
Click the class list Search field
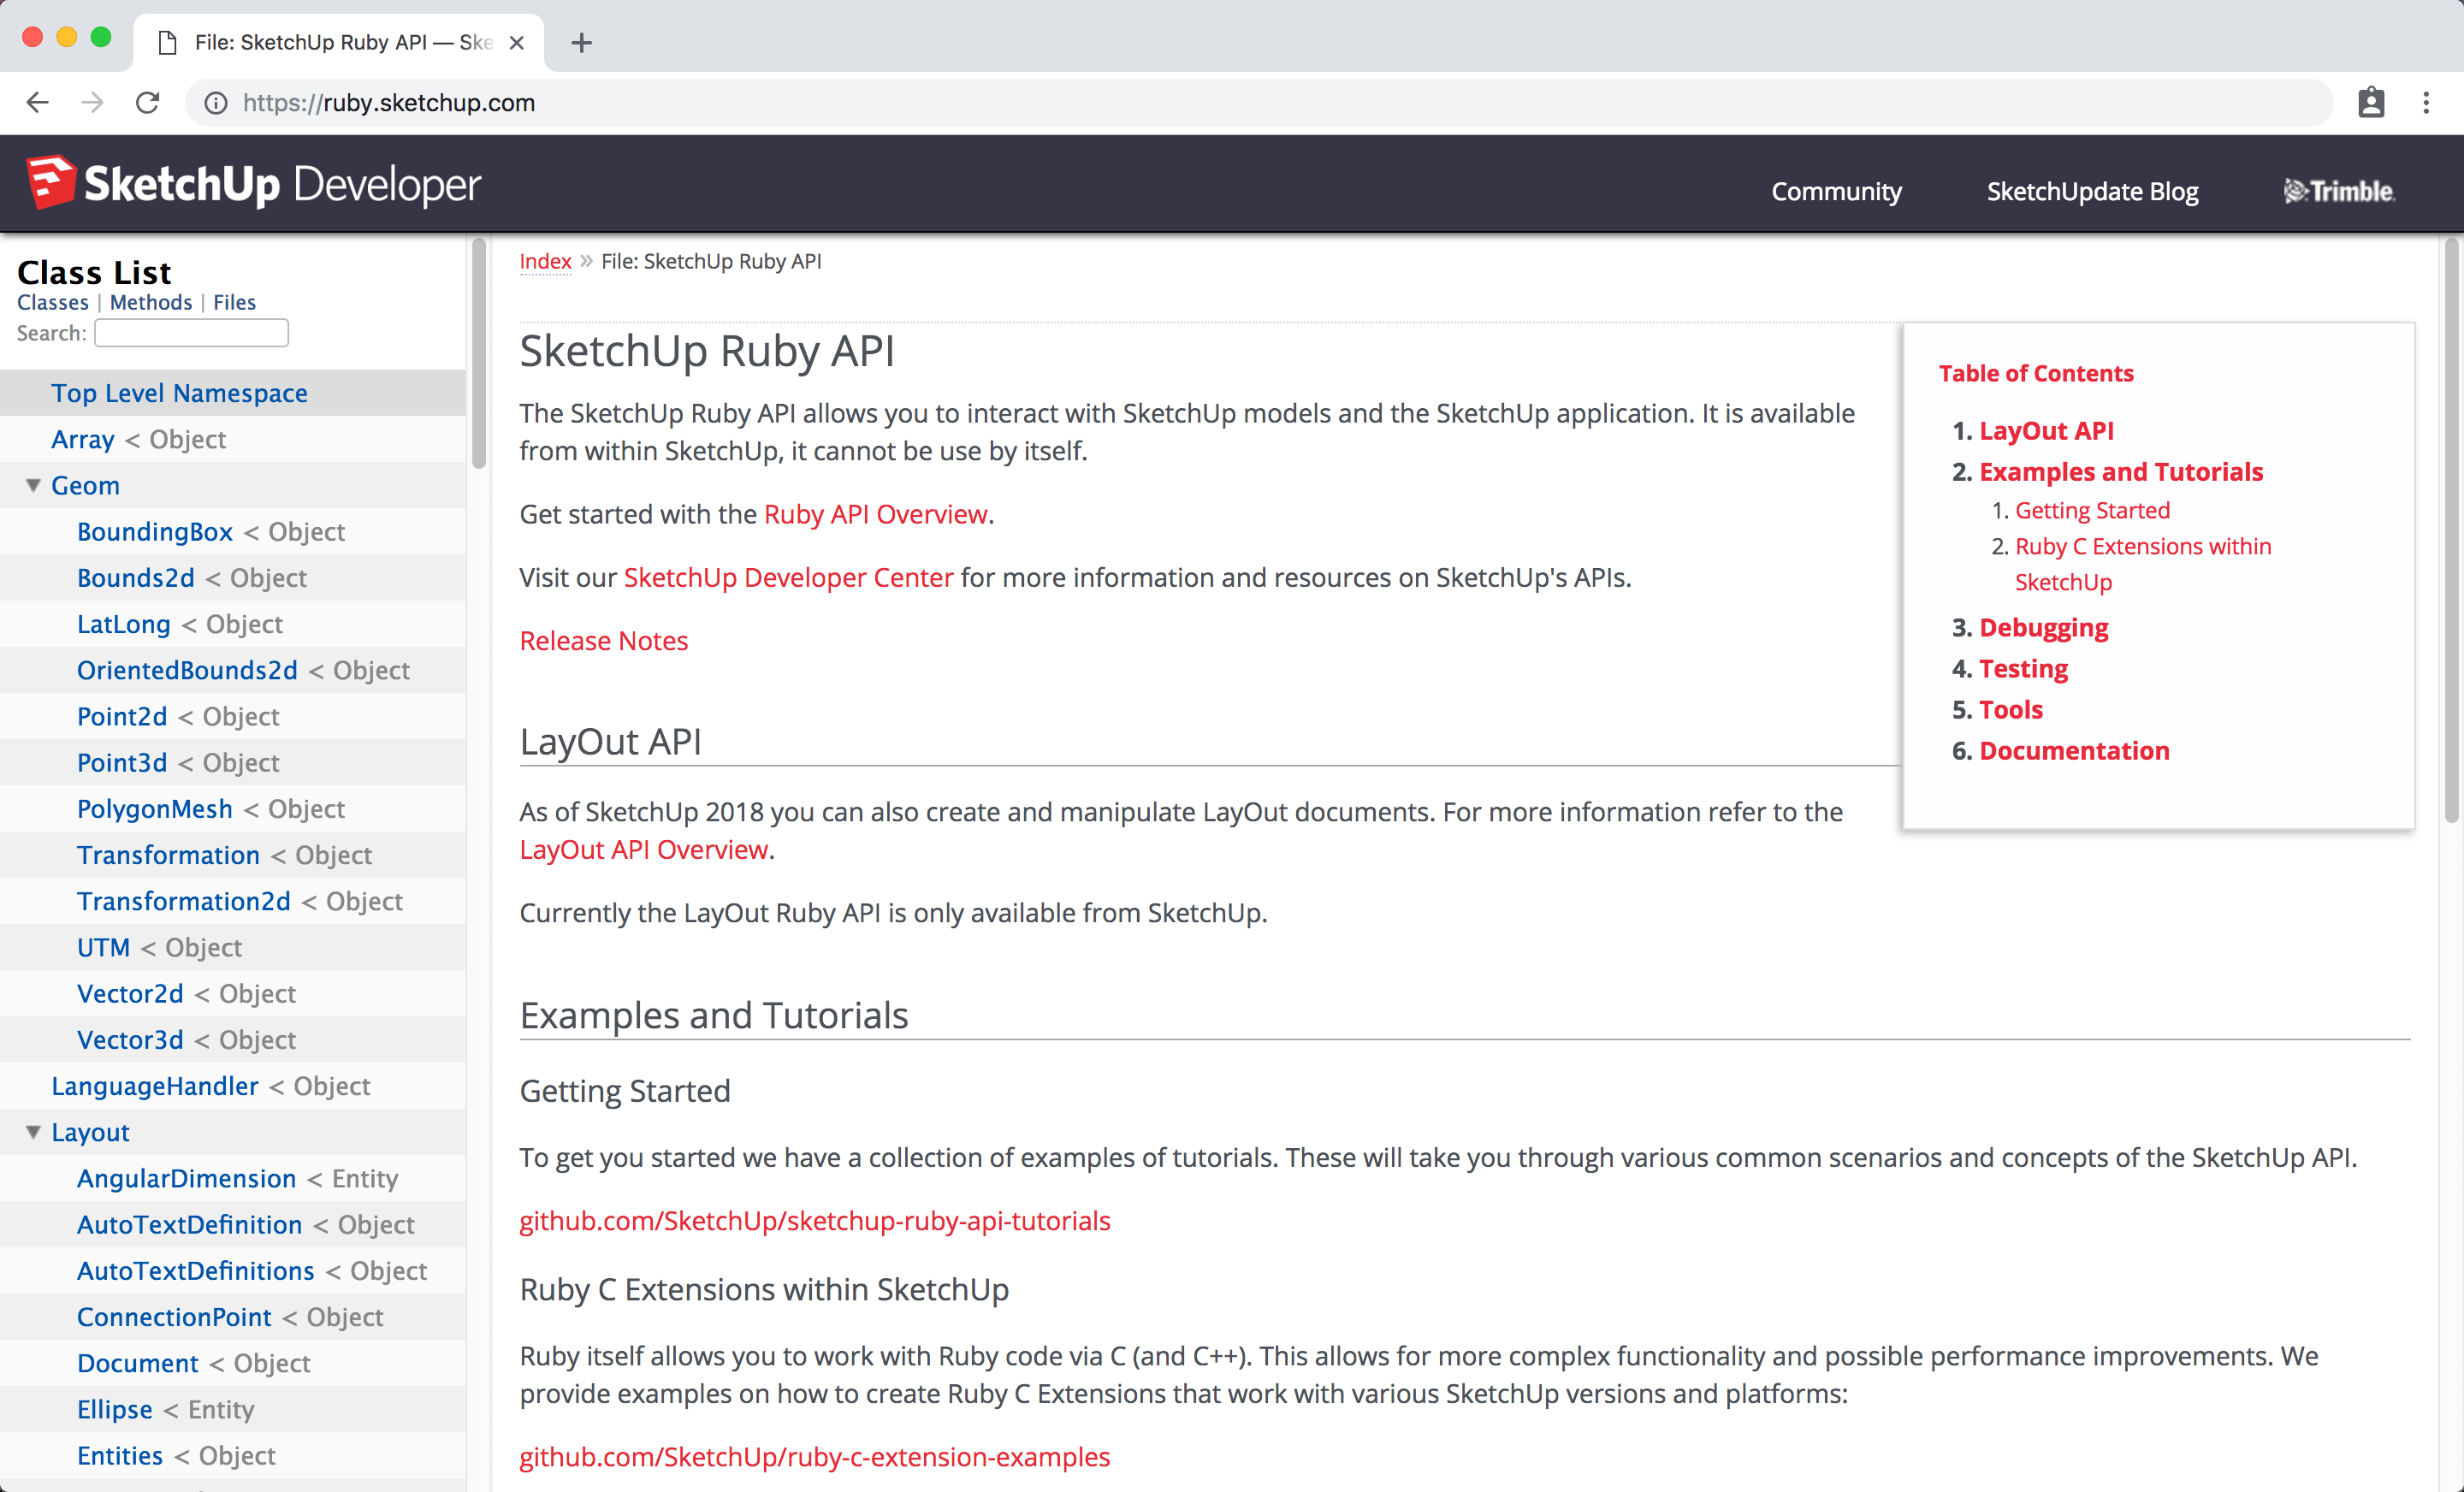point(191,333)
